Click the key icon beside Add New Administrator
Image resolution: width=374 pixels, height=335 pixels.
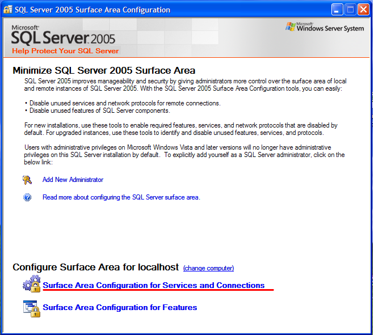tap(27, 180)
